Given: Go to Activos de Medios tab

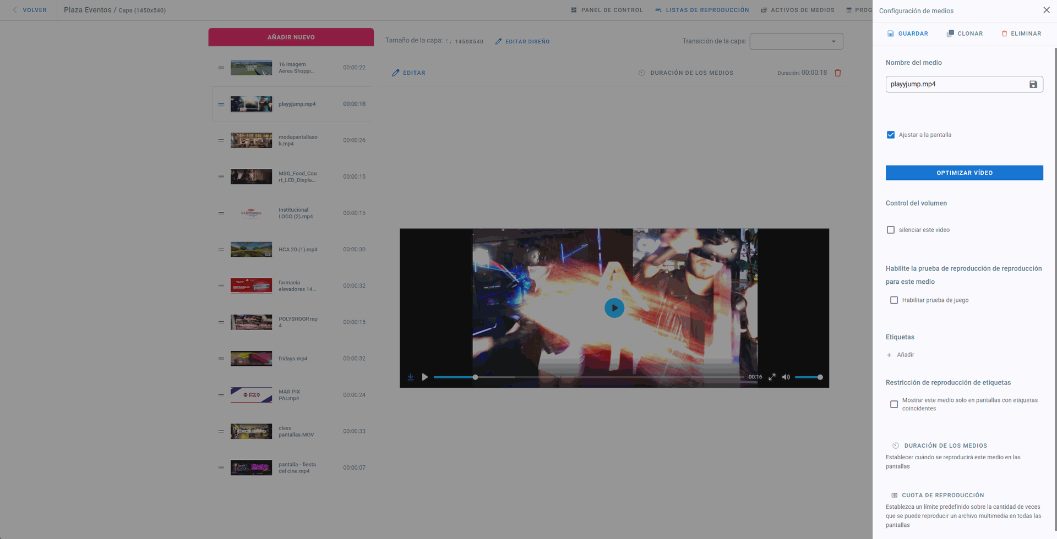Looking at the screenshot, I should (797, 10).
